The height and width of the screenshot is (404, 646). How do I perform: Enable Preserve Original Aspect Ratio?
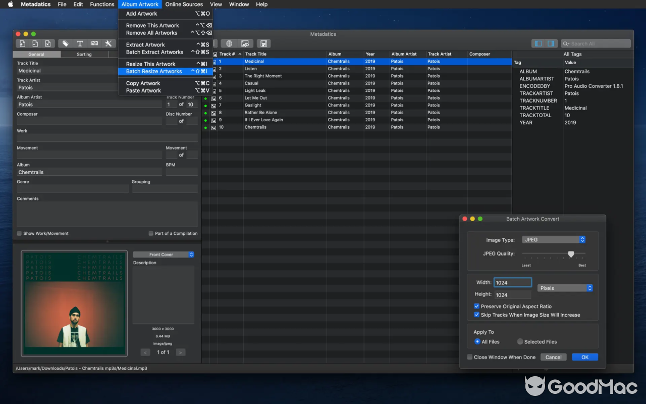[476, 306]
